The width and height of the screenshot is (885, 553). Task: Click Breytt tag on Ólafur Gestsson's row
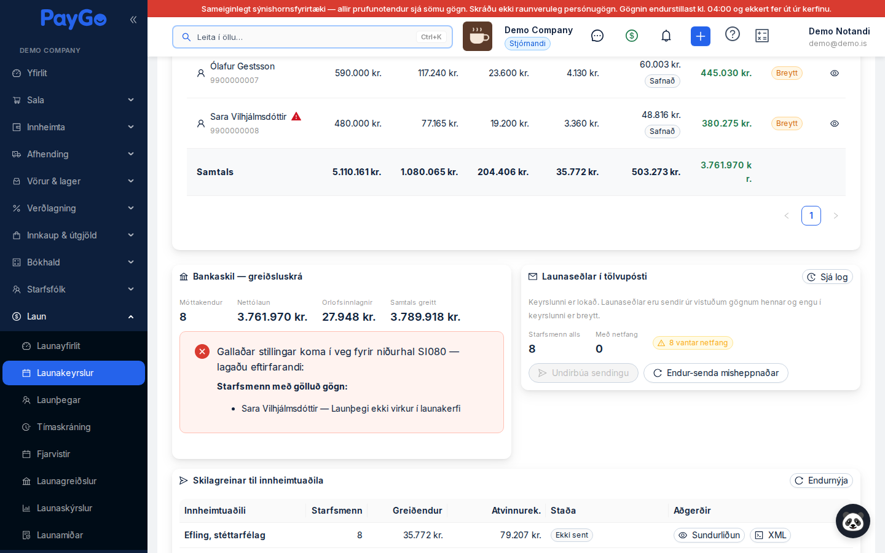click(x=787, y=73)
